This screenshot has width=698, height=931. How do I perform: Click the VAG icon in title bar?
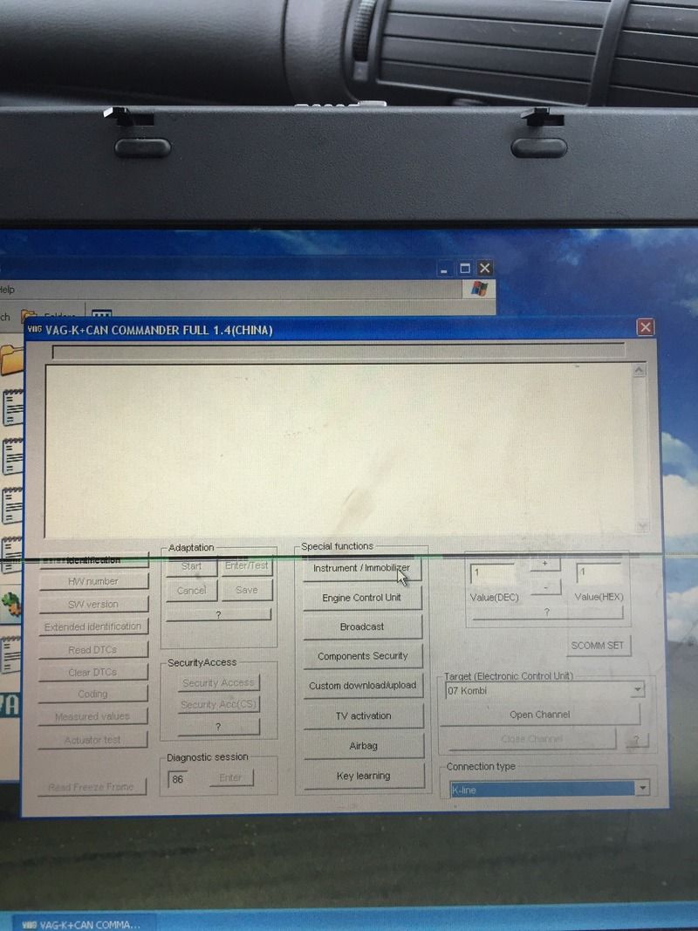pos(34,330)
